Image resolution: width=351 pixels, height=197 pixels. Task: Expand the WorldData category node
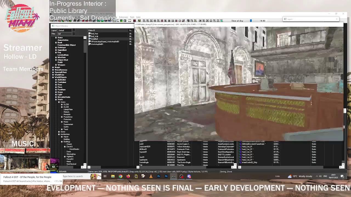[x=53, y=75]
